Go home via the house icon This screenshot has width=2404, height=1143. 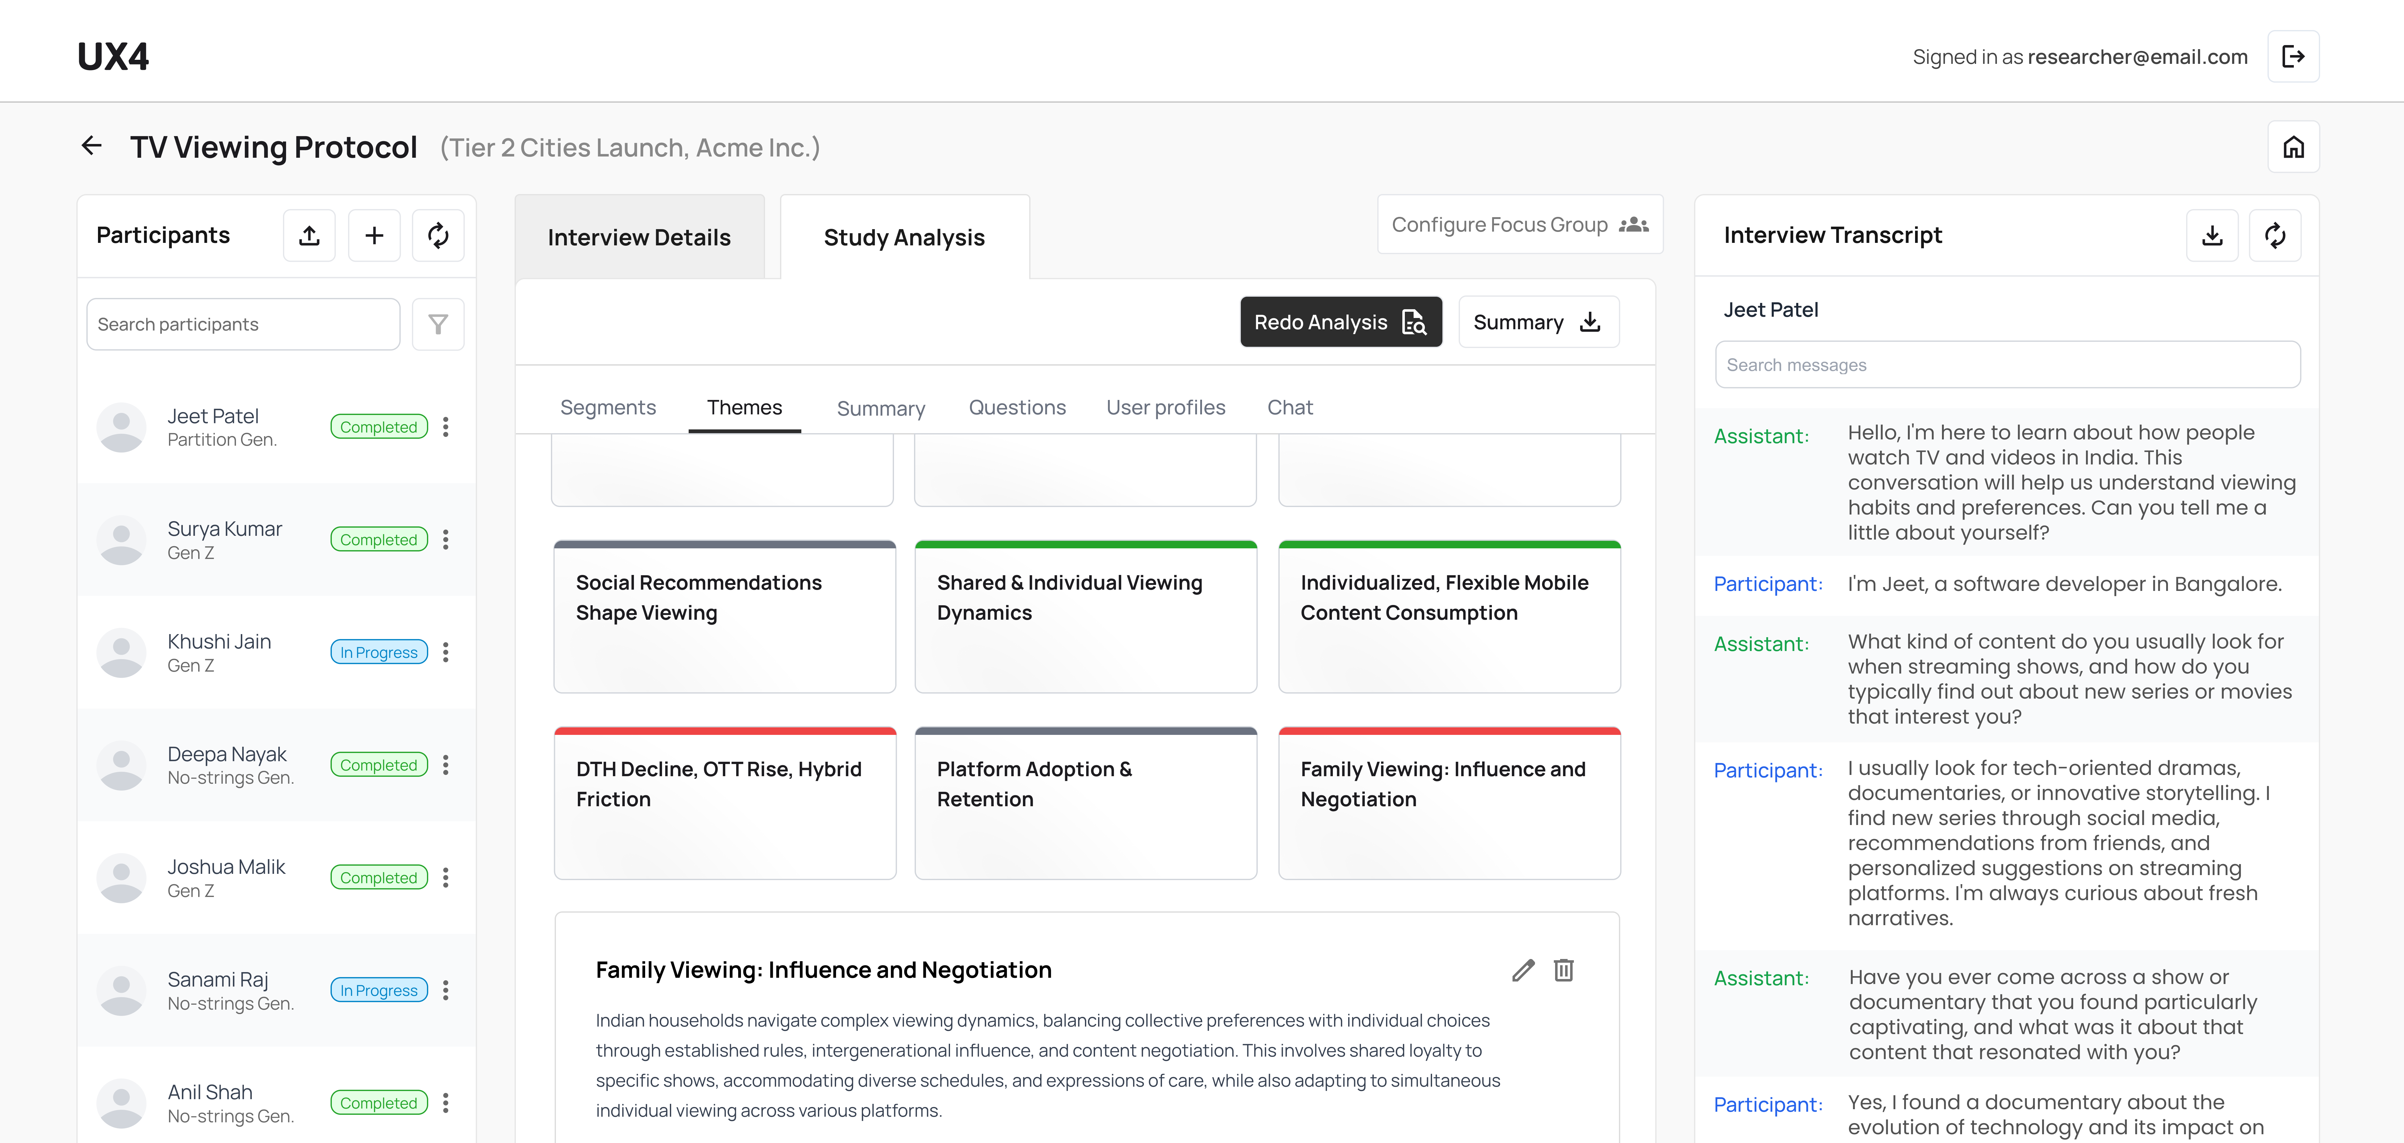tap(2293, 146)
